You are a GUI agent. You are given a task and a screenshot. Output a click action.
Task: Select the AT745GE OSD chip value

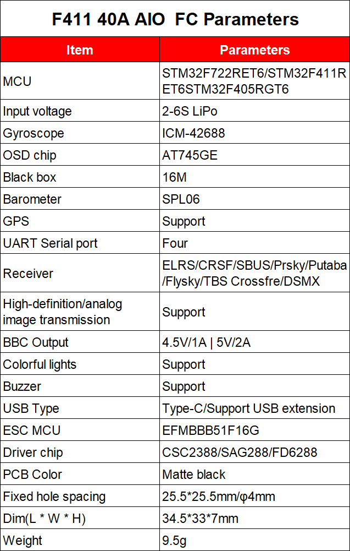tap(190, 155)
